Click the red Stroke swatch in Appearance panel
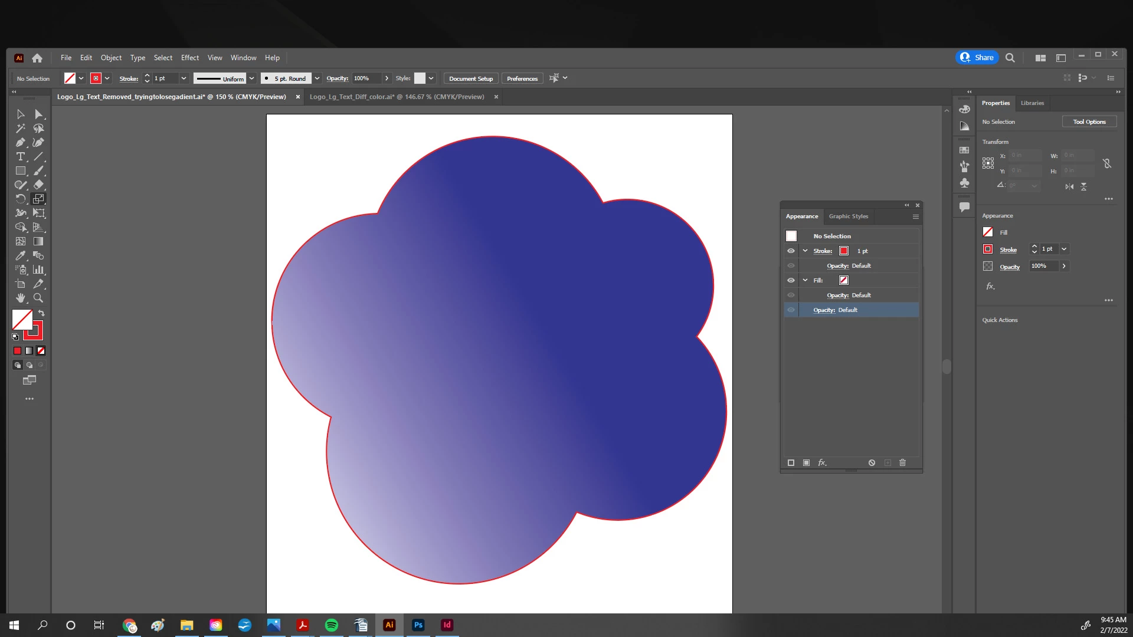The width and height of the screenshot is (1133, 637). click(x=844, y=251)
